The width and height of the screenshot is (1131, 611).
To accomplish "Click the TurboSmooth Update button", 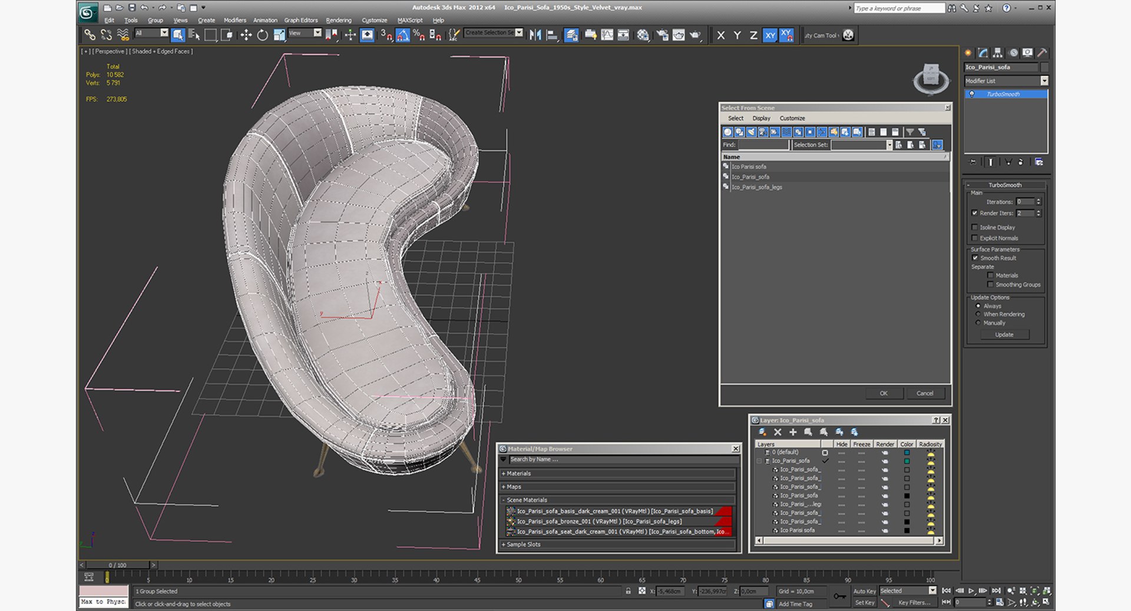I will 1004,334.
